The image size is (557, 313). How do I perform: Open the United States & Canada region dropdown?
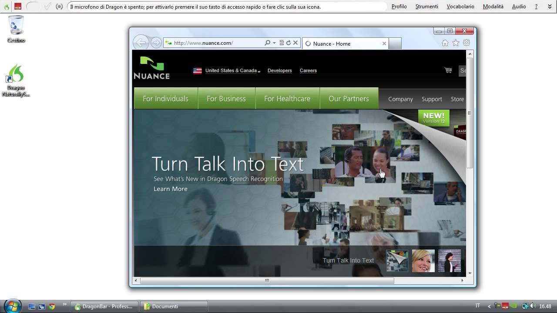tap(233, 70)
